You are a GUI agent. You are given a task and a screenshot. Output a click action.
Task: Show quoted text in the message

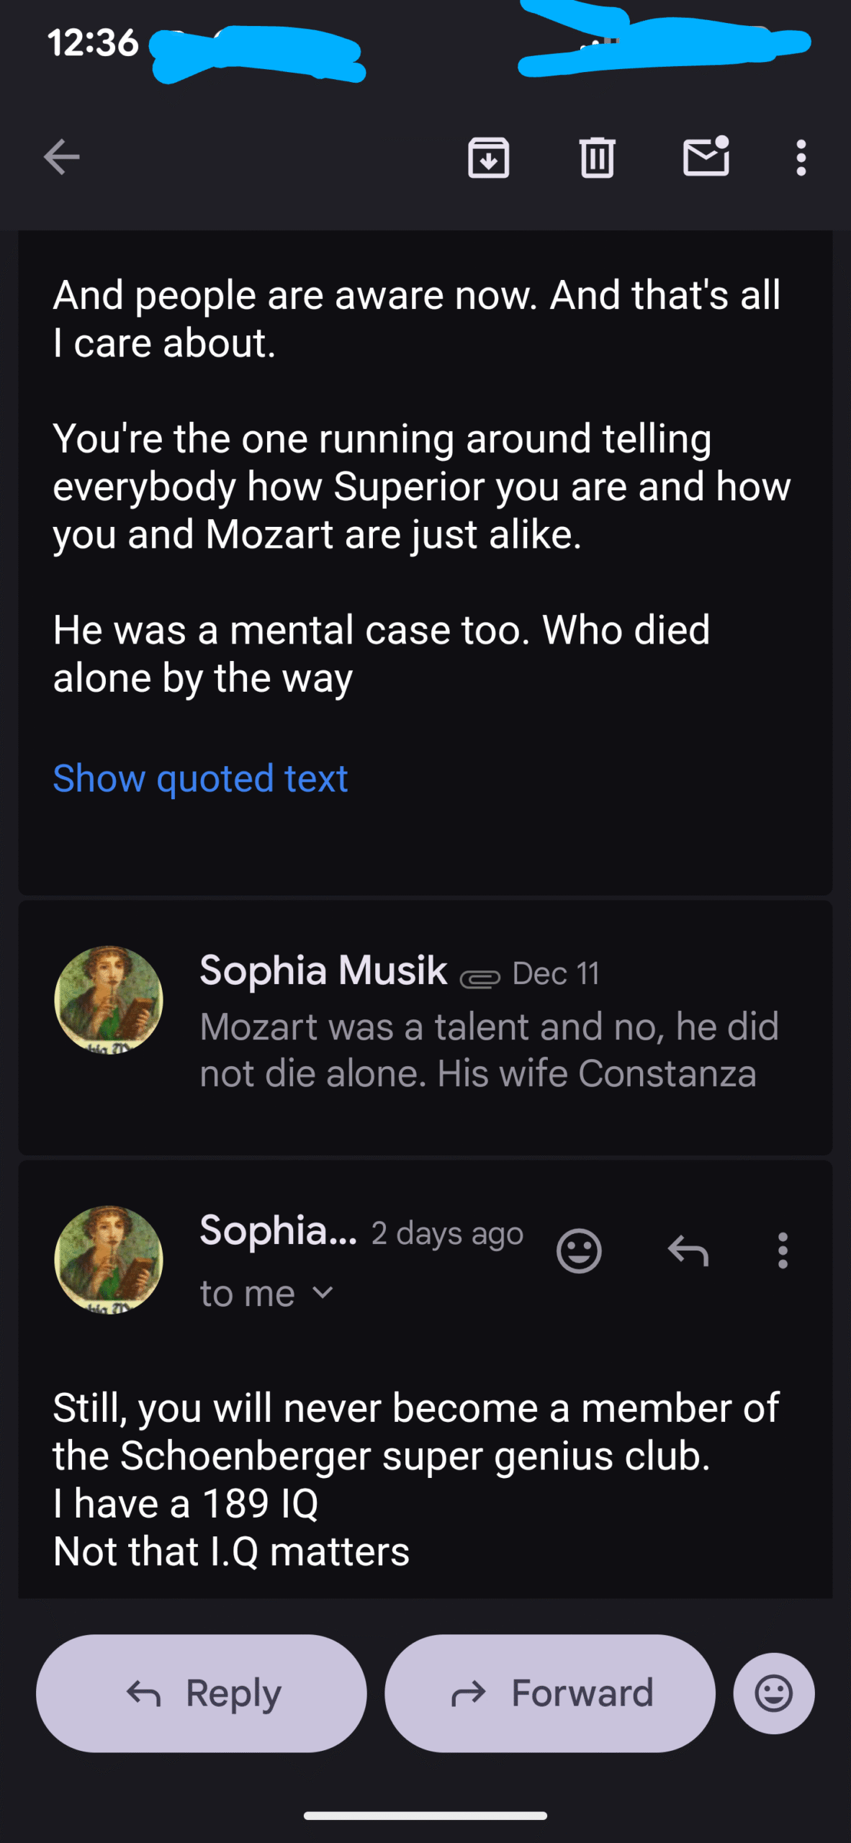(200, 778)
